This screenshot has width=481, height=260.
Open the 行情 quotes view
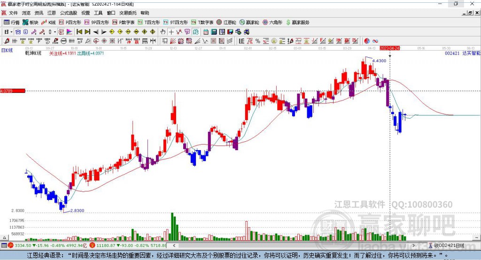click(x=12, y=22)
